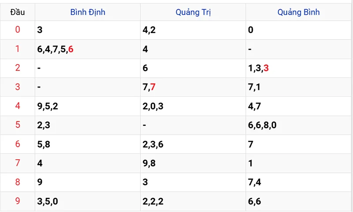Screen dimensions: 353x212
Task: Click the cell containing 4,7
Action: pyautogui.click(x=254, y=106)
